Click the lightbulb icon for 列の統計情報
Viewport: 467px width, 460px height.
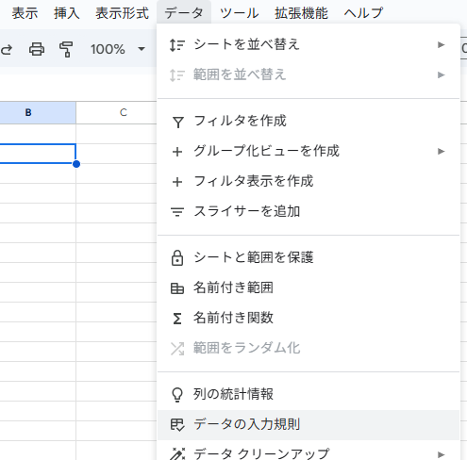point(177,395)
